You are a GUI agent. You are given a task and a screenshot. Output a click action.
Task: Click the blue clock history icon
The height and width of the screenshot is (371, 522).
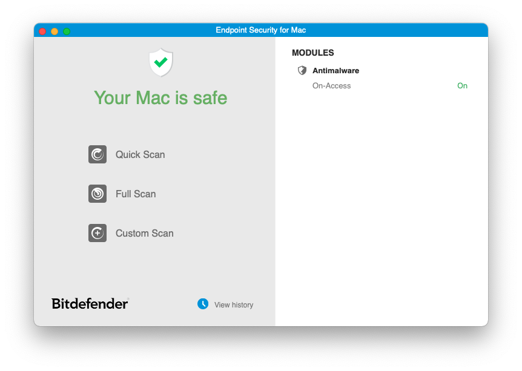click(203, 304)
